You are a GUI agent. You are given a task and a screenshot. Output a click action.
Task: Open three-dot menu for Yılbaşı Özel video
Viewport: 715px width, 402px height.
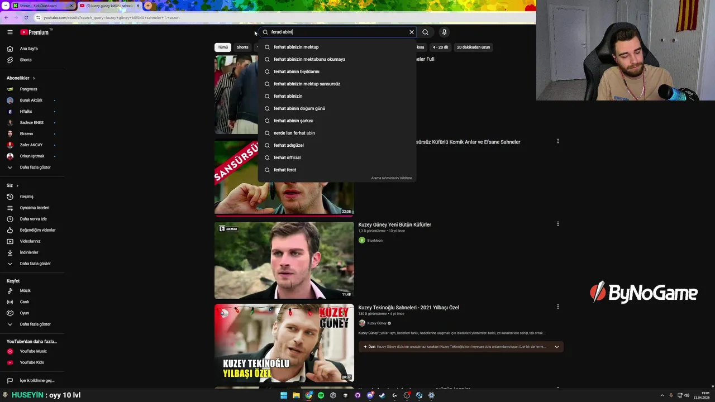(x=557, y=307)
